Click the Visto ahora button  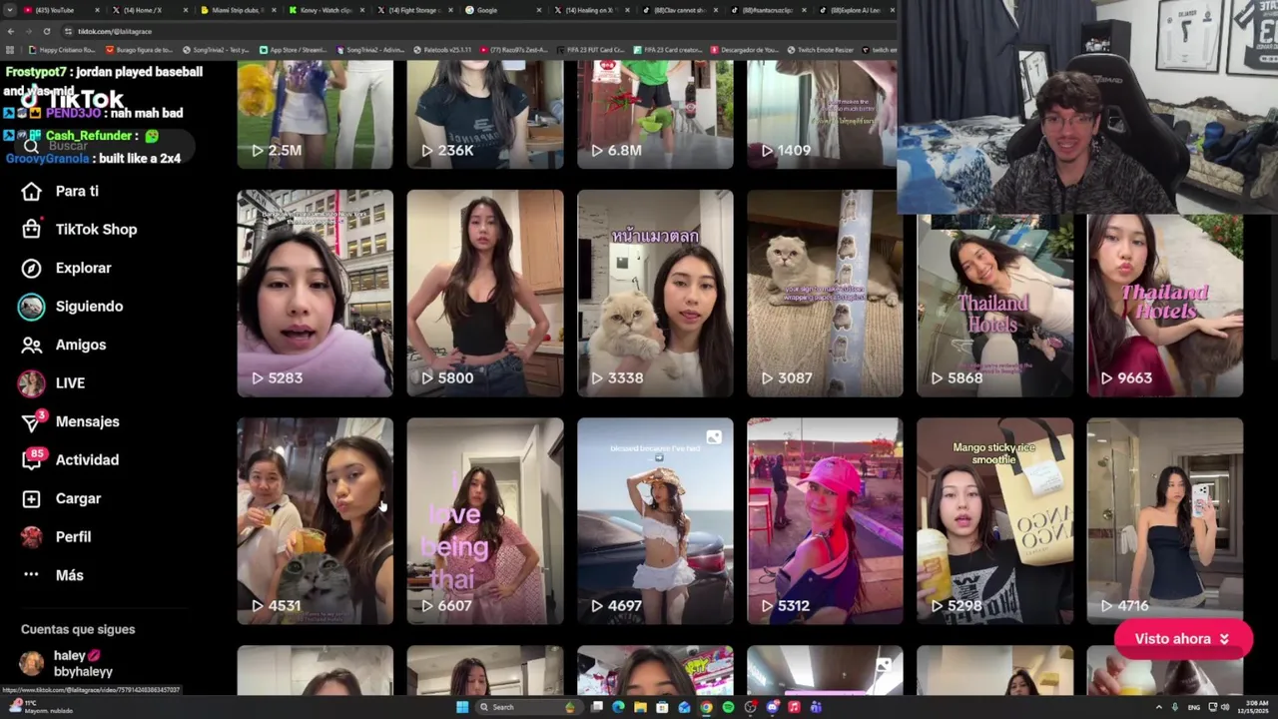point(1182,639)
